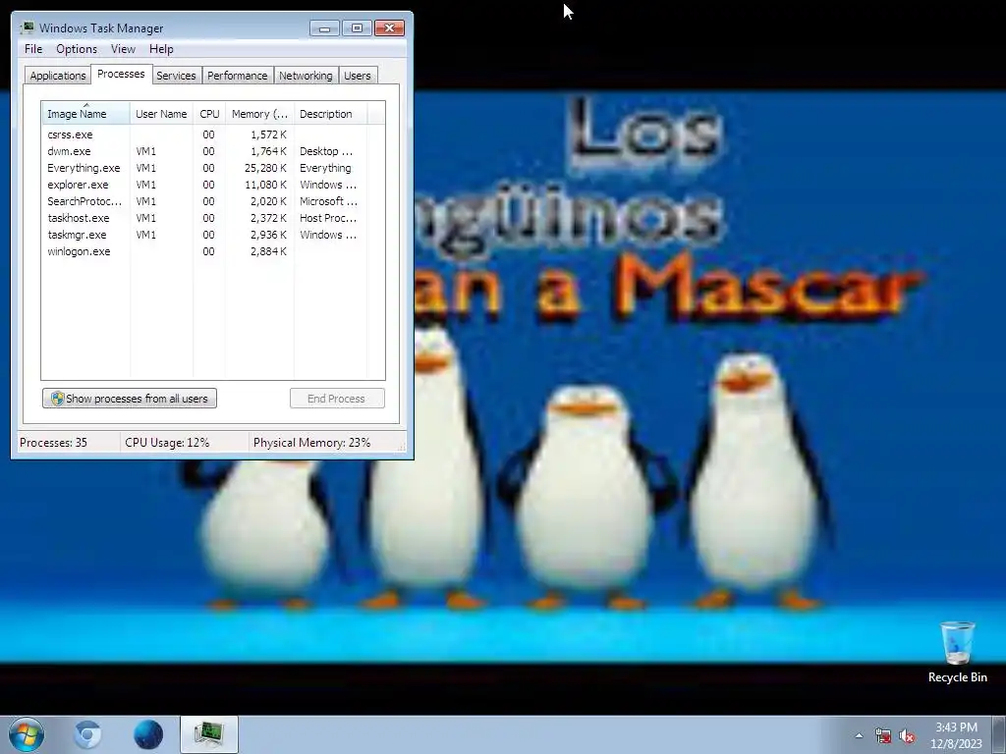Select the Everything.exe process row

204,168
